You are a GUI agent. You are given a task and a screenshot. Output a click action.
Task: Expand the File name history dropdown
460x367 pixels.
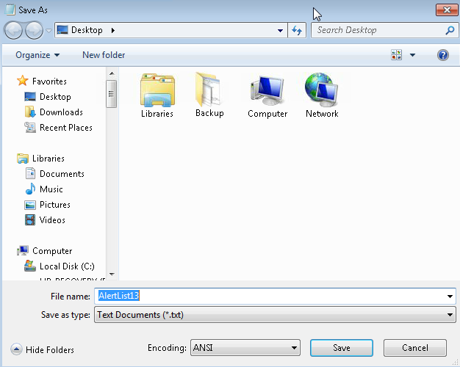tap(450, 297)
